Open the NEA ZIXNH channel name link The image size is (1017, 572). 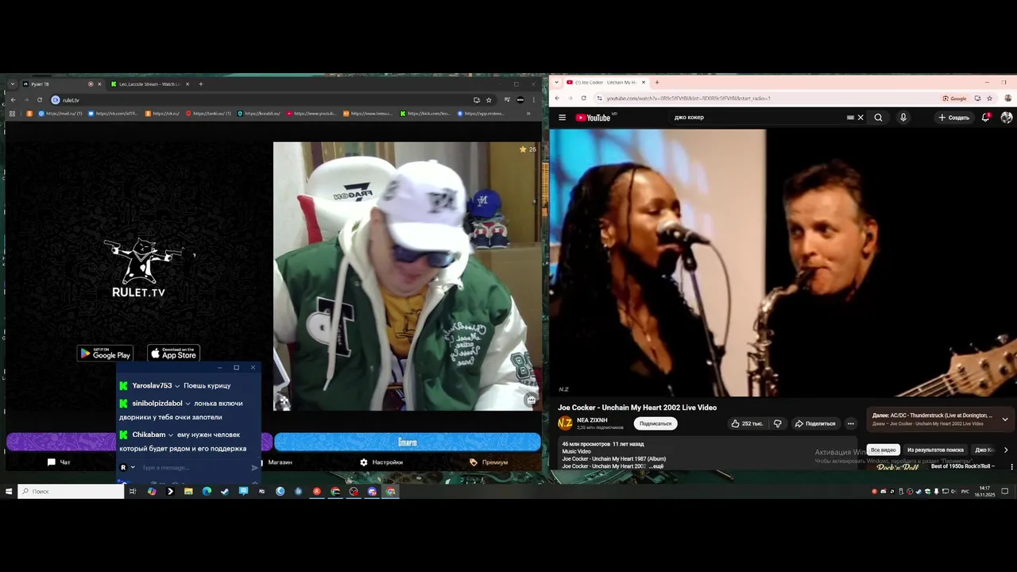tap(592, 420)
